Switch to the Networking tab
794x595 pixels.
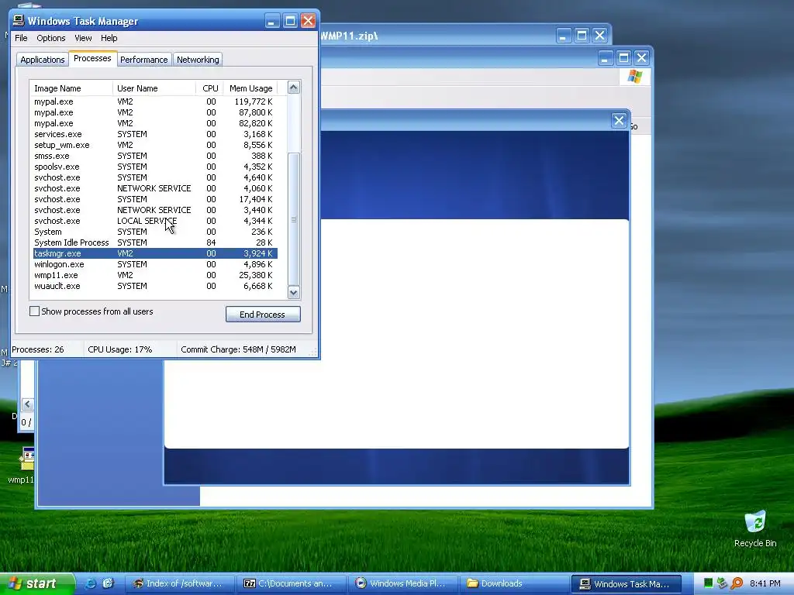pyautogui.click(x=198, y=60)
